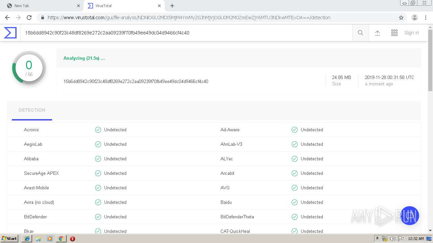Open a new browser tab

coord(172,6)
